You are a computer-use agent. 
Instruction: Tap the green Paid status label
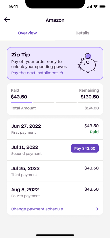click(94, 132)
